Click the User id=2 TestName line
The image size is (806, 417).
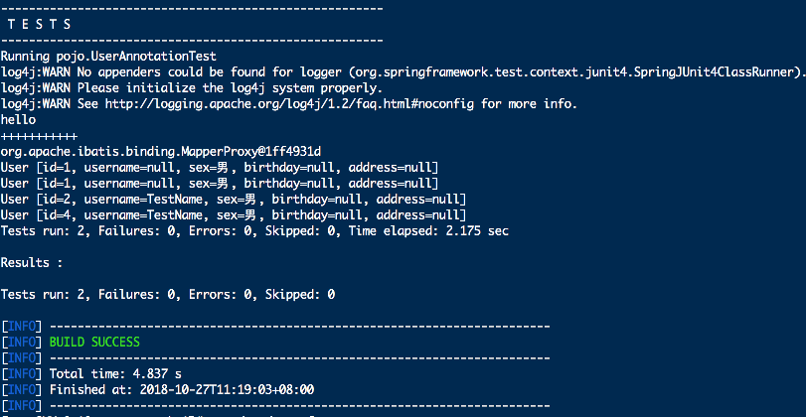(x=234, y=200)
